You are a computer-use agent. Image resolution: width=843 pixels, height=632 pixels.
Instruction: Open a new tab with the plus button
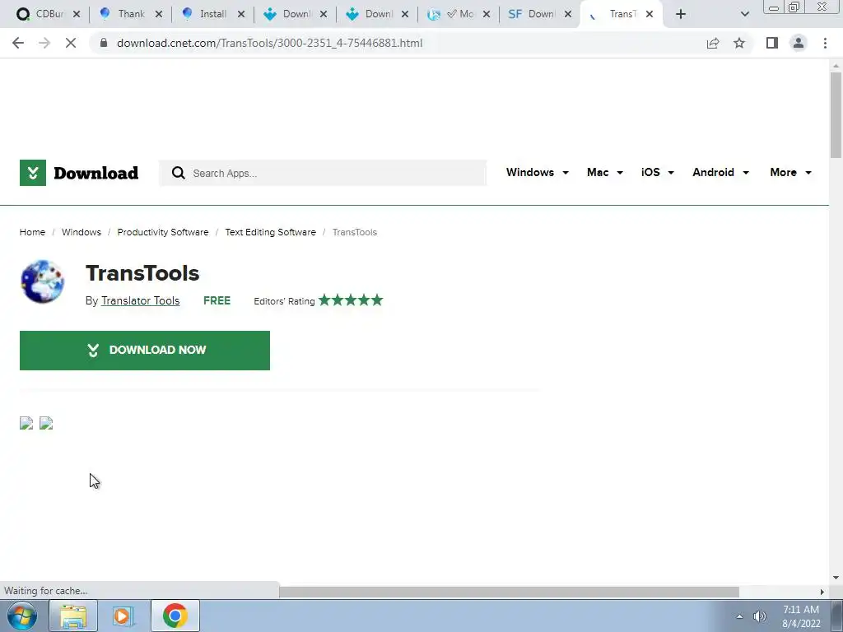[x=681, y=14]
